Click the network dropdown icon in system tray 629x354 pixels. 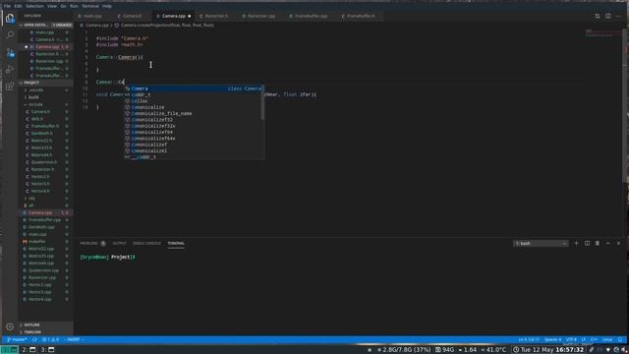pyautogui.click(x=608, y=350)
